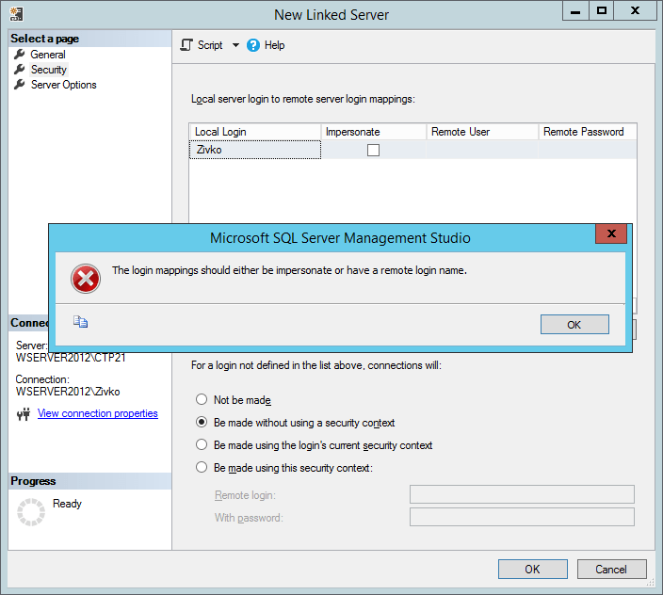Click the connection properties plug icon
Image resolution: width=663 pixels, height=595 pixels.
pos(24,413)
